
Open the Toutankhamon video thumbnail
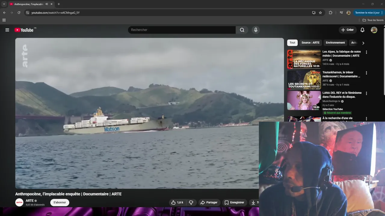[x=304, y=80]
